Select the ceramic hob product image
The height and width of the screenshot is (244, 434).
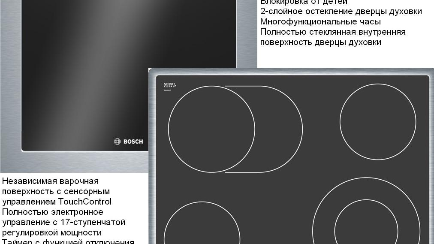[x=291, y=156]
